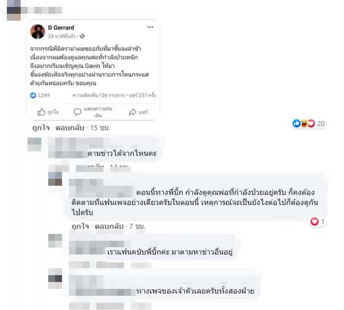Click the share arrow icon in the embedded post
This screenshot has height=310, width=344.
pos(133,112)
